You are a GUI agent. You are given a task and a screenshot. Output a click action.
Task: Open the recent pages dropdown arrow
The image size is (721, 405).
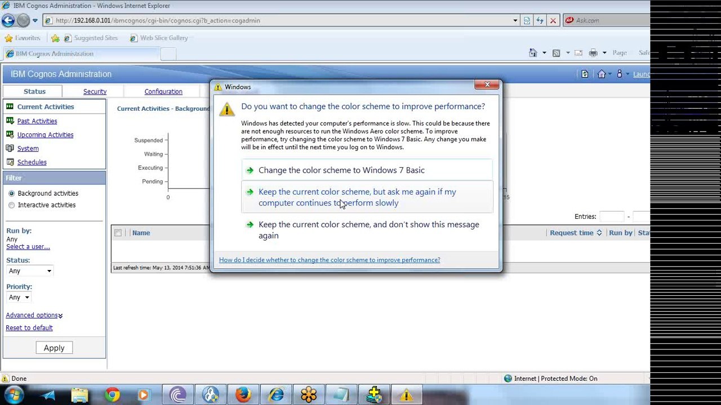click(x=35, y=20)
